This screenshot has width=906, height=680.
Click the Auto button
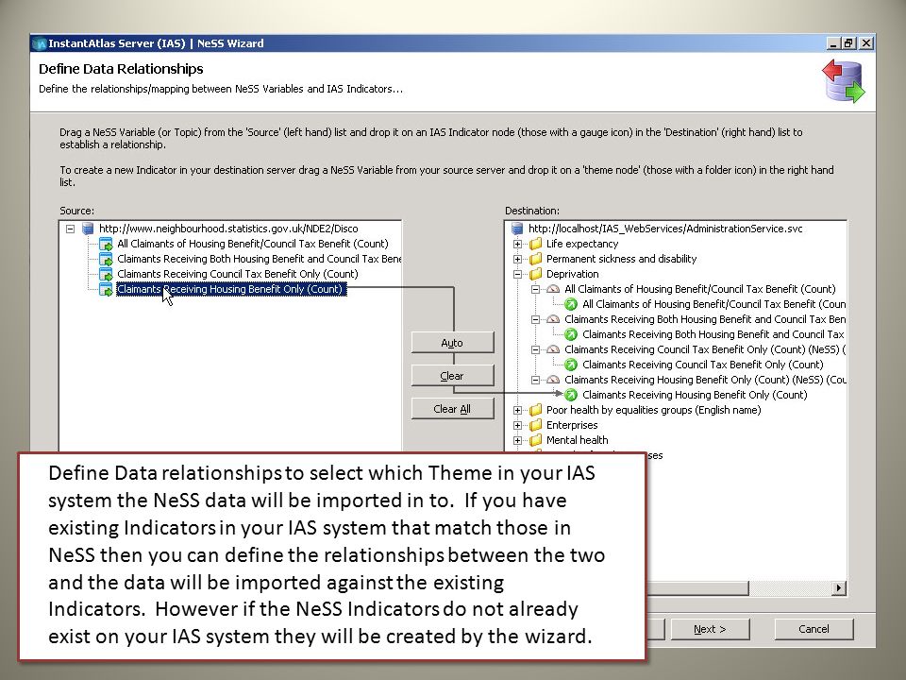(452, 342)
